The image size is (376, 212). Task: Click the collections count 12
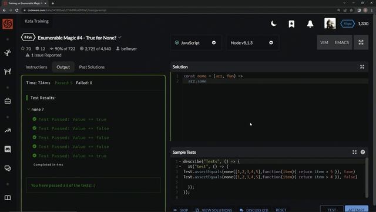pos(41,48)
